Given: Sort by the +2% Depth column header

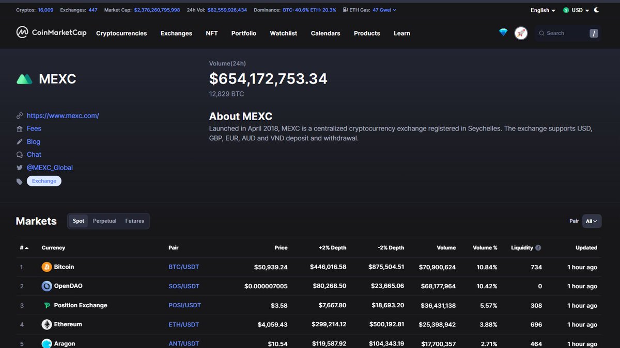Looking at the screenshot, I should click(x=333, y=248).
